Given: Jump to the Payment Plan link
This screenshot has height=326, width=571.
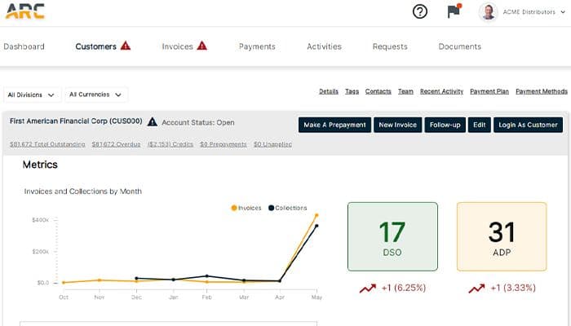Looking at the screenshot, I should click(489, 91).
